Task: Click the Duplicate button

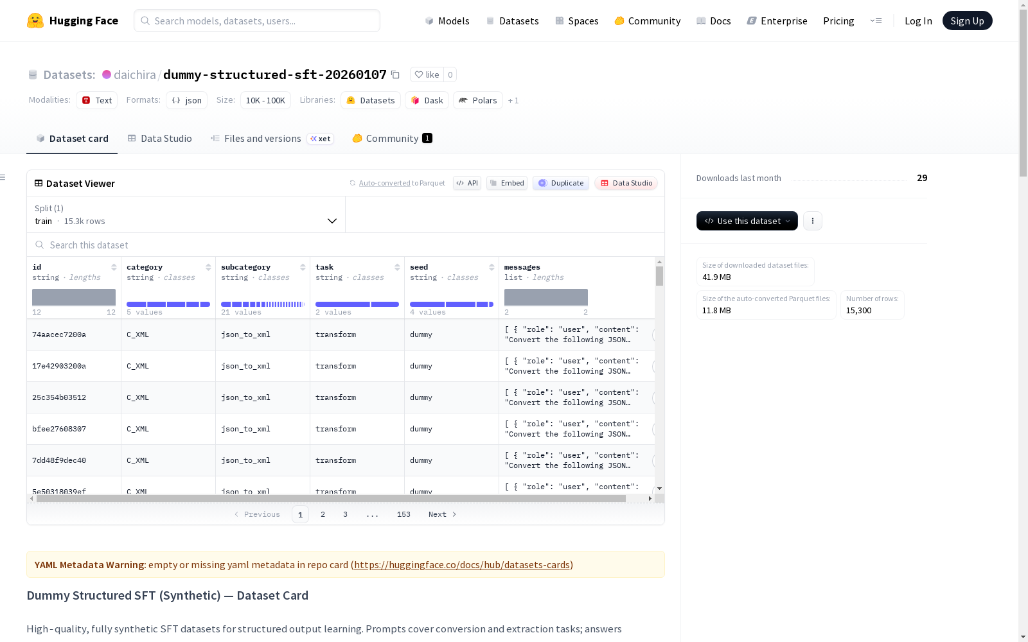Action: (561, 183)
